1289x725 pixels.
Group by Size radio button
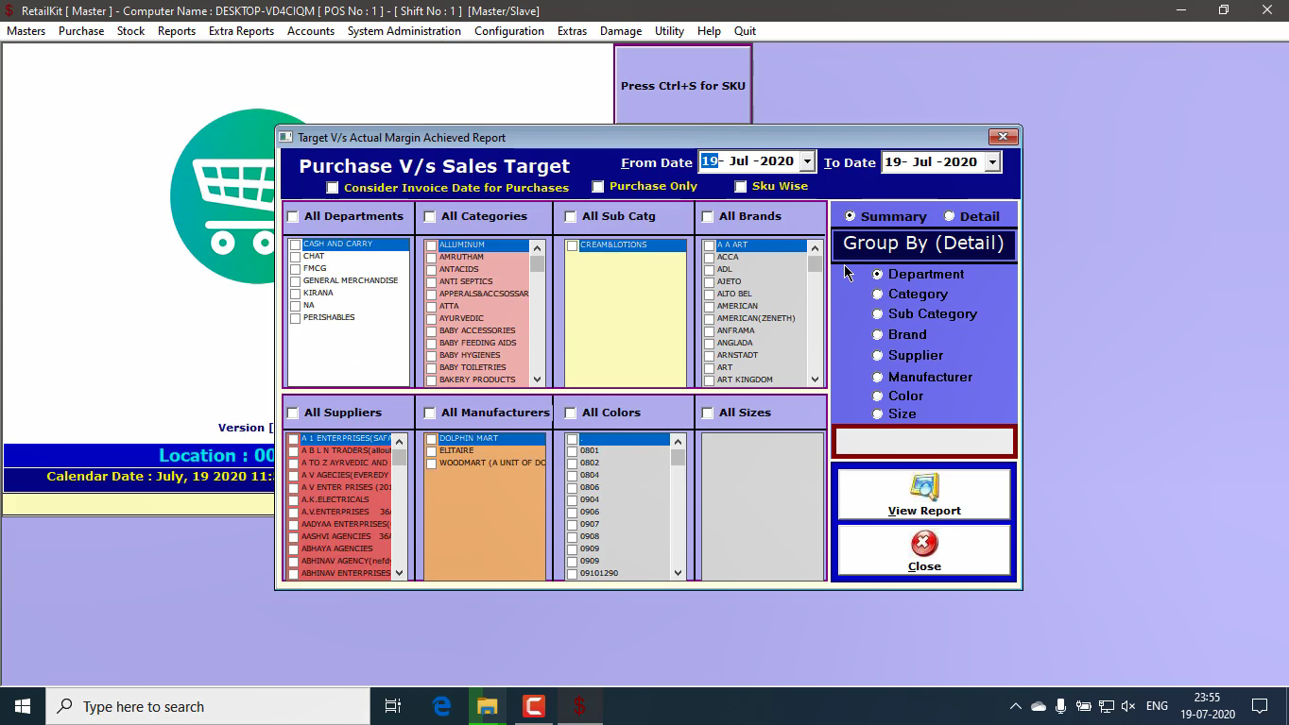878,414
